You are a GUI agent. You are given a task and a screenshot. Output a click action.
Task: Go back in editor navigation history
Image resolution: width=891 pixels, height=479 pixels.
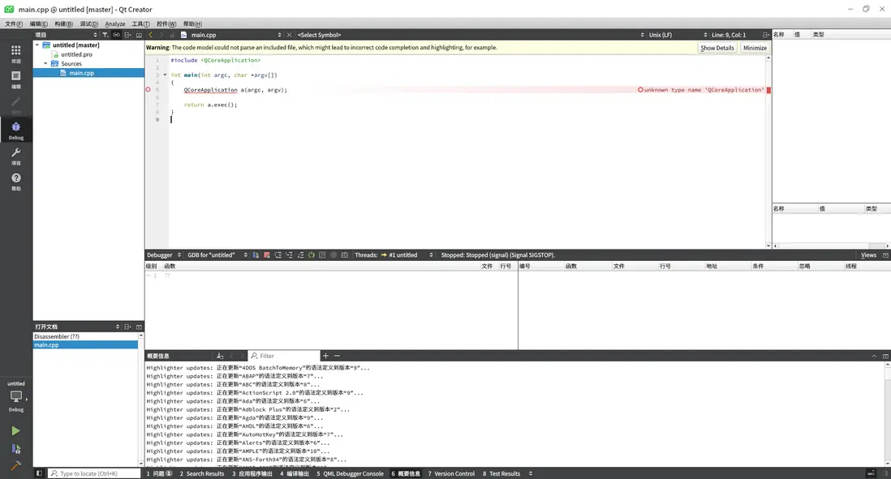(151, 35)
